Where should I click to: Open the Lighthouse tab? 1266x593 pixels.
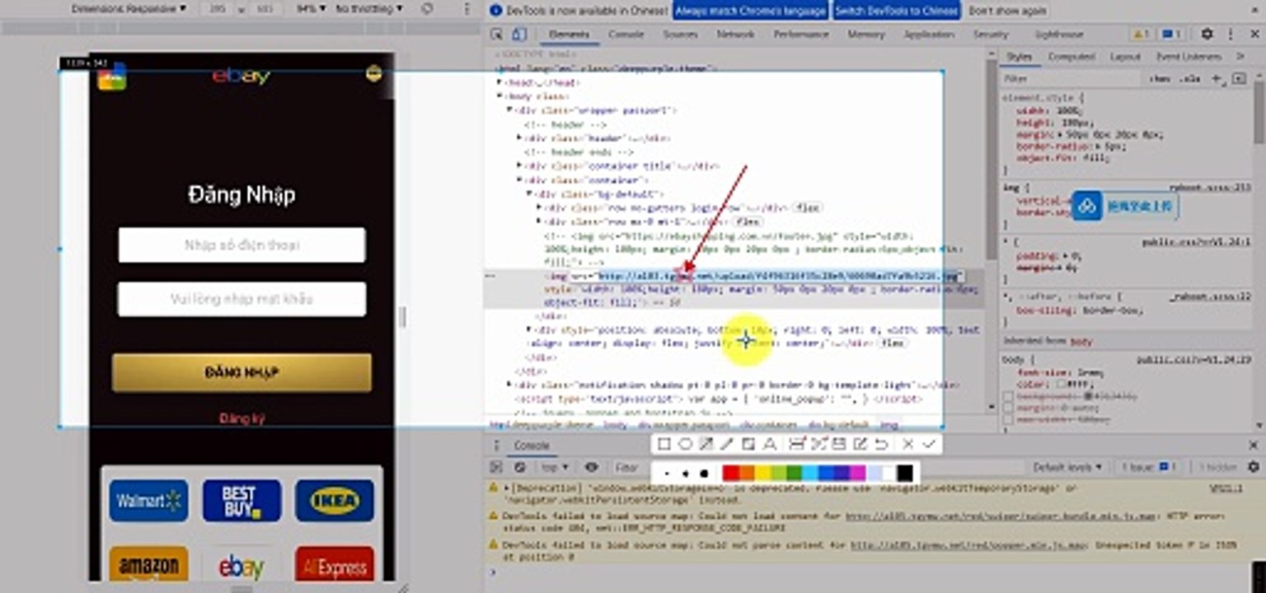coord(1058,35)
